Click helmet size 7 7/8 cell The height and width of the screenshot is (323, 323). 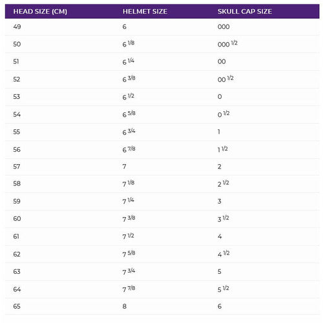[129, 289]
